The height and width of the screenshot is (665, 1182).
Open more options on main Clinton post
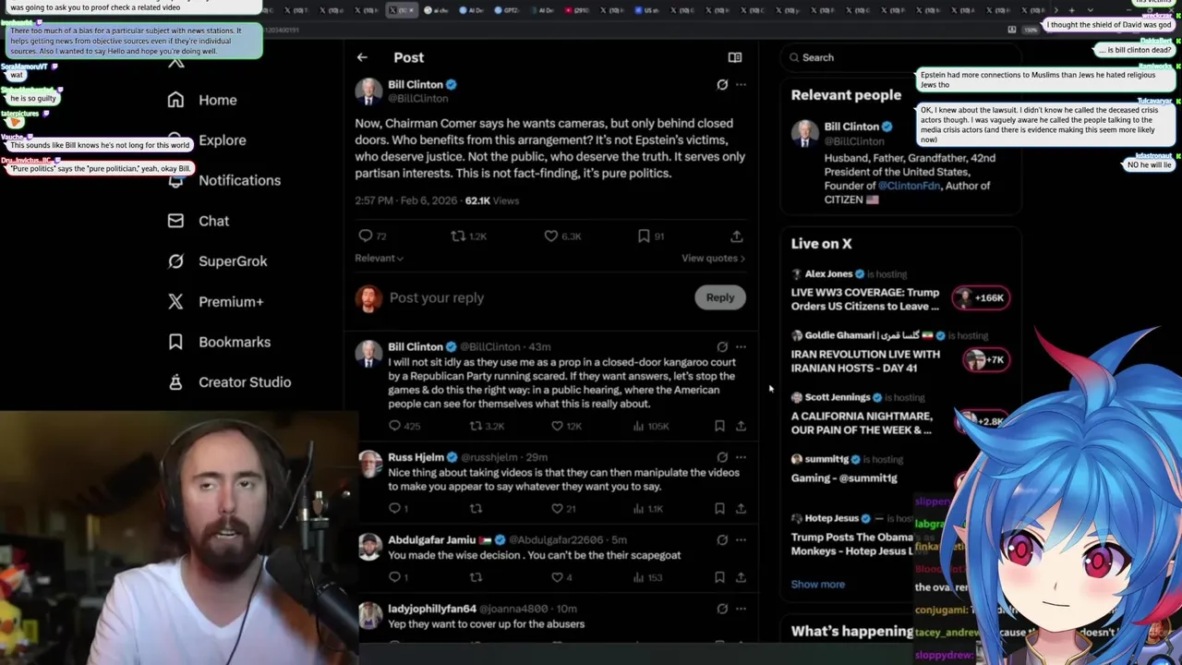click(741, 84)
